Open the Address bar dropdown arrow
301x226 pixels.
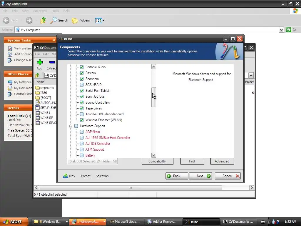pos(281,30)
